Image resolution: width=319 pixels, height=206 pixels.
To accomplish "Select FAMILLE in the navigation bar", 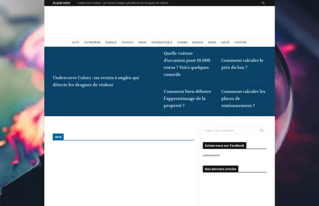I will click(111, 43).
